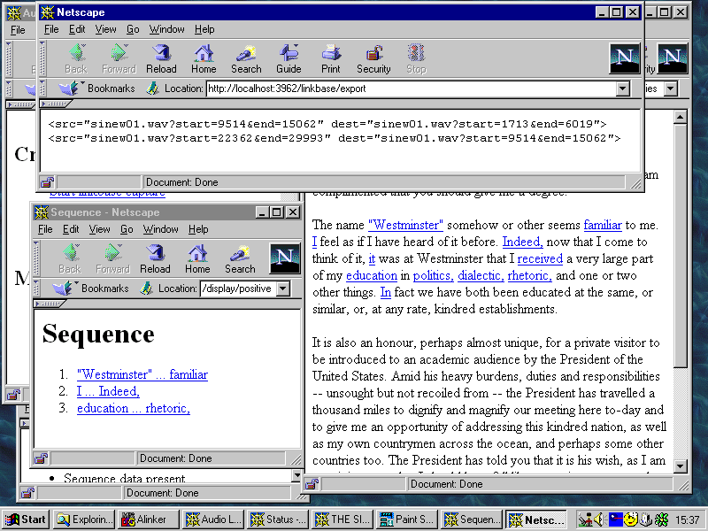The height and width of the screenshot is (531, 708).
Task: Open Search in the export Netscape toolbar
Action: click(246, 58)
